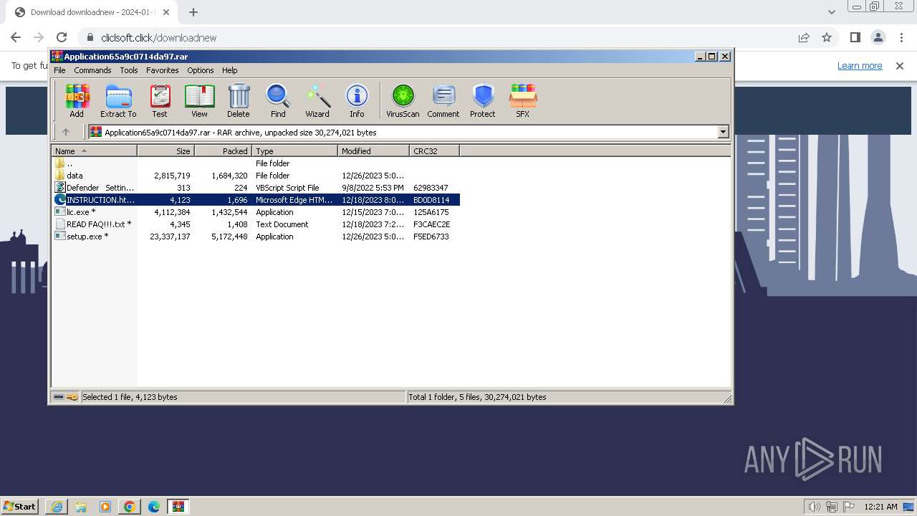The width and height of the screenshot is (917, 516).
Task: Select the lic.exe file
Action: pyautogui.click(x=256, y=212)
